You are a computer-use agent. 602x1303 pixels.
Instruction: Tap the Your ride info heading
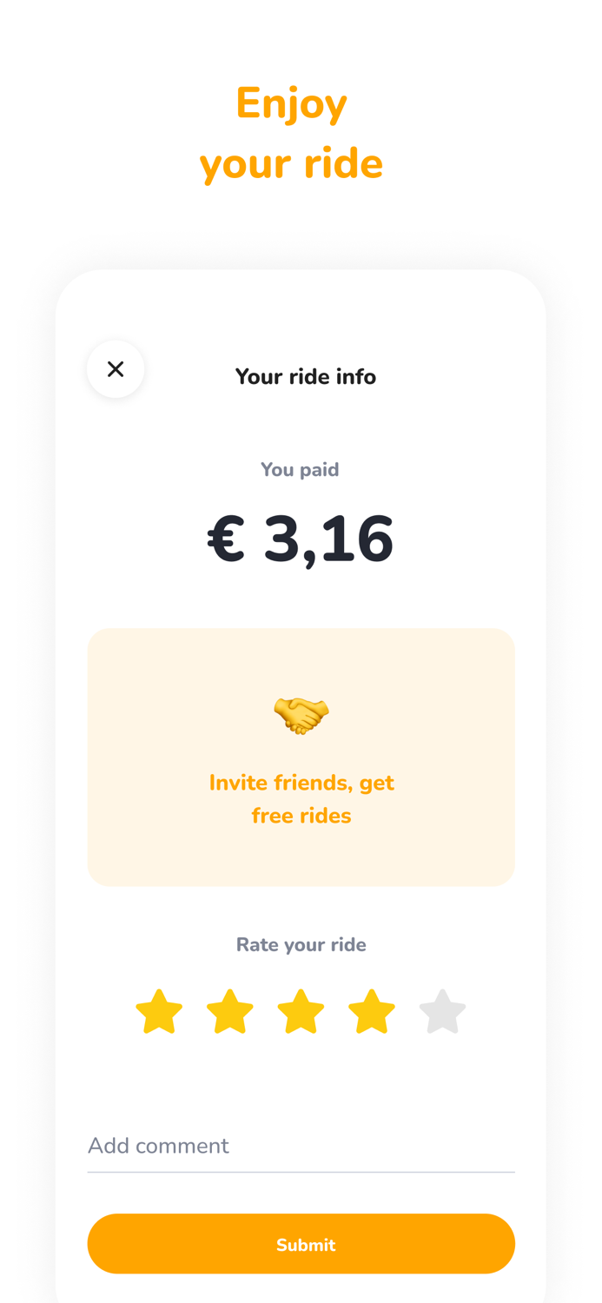coord(306,376)
